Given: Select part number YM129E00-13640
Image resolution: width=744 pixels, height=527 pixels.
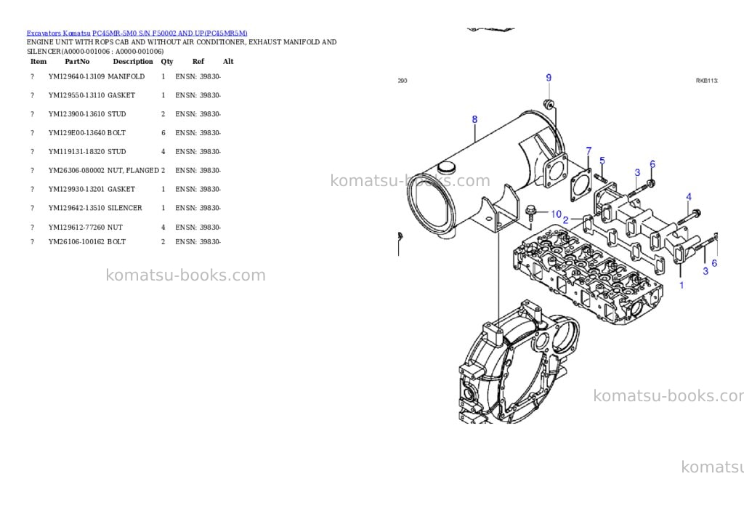Looking at the screenshot, I should (x=77, y=133).
